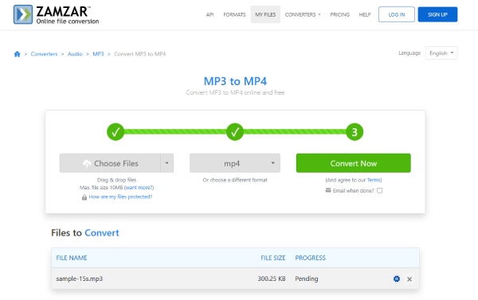
Task: Click the 'Convert MP3 to MP4' breadcrumb text
Action: [x=140, y=54]
